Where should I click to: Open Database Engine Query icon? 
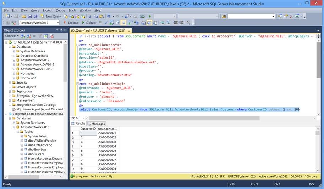[65, 16]
